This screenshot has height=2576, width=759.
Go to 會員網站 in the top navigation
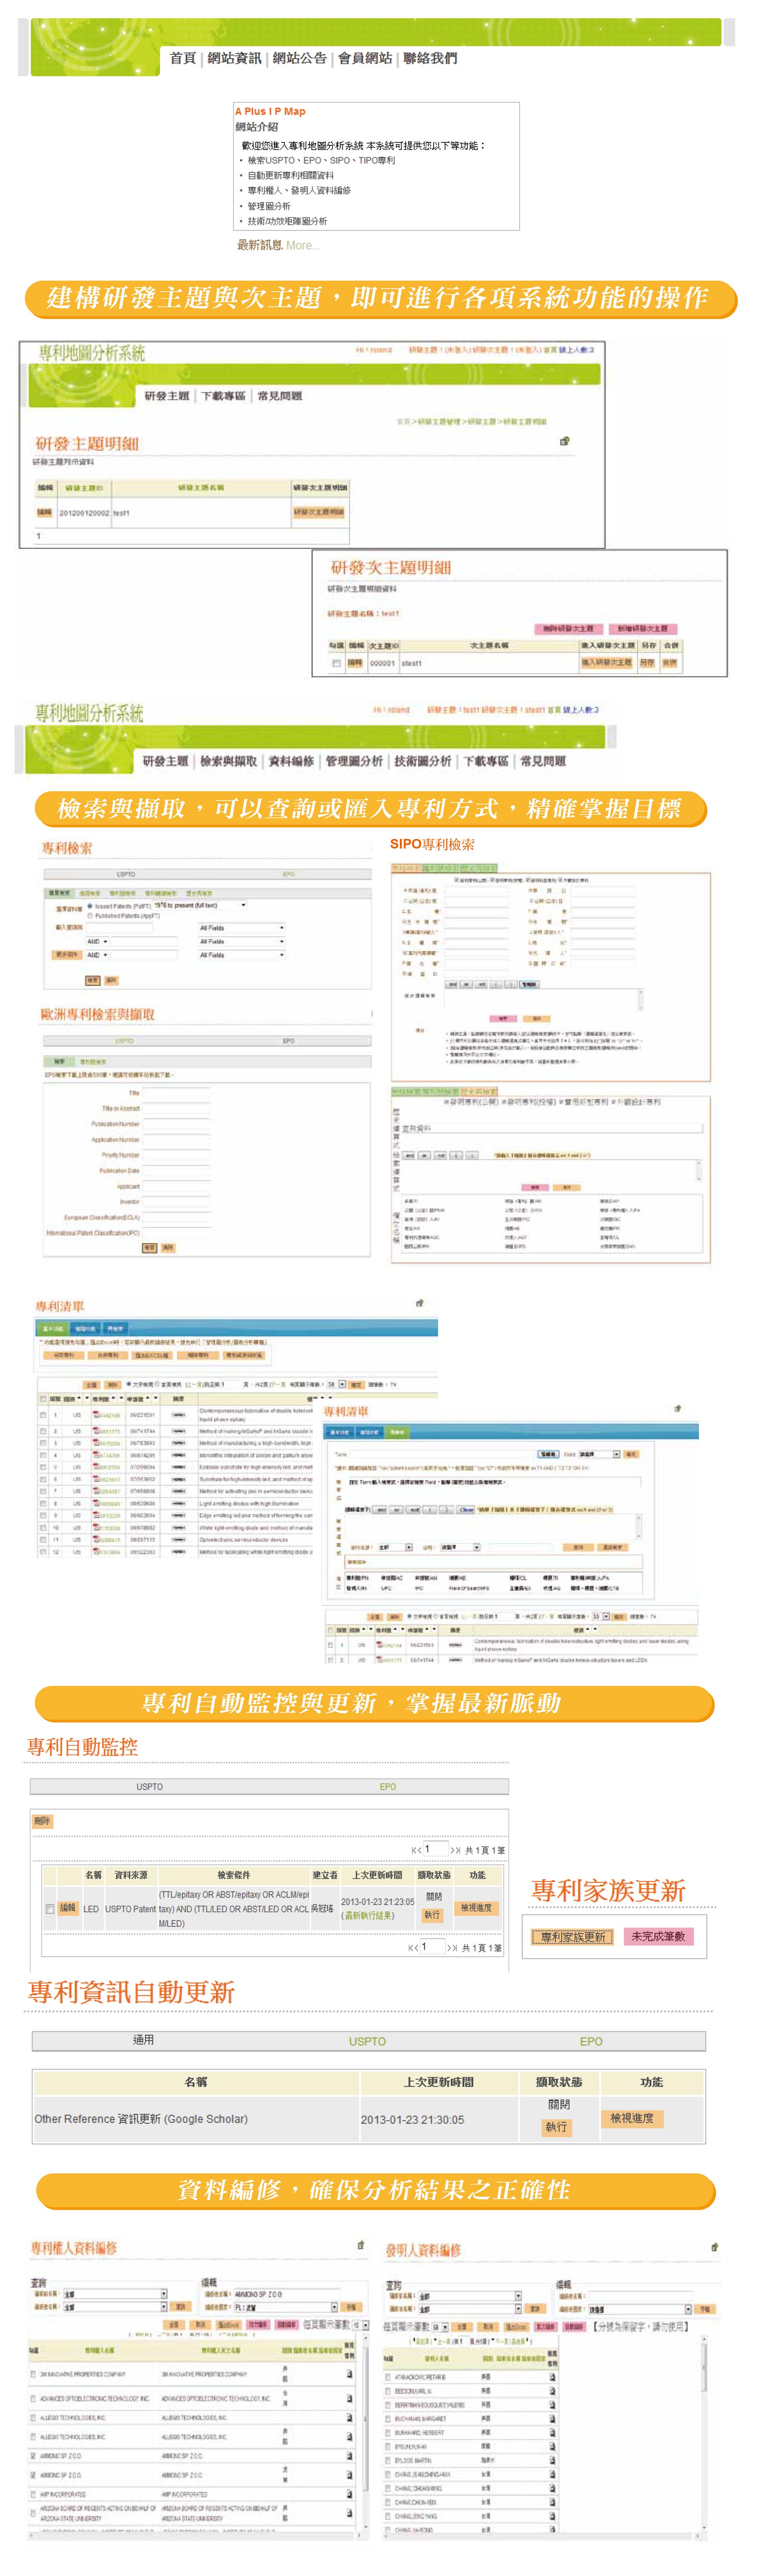(365, 59)
